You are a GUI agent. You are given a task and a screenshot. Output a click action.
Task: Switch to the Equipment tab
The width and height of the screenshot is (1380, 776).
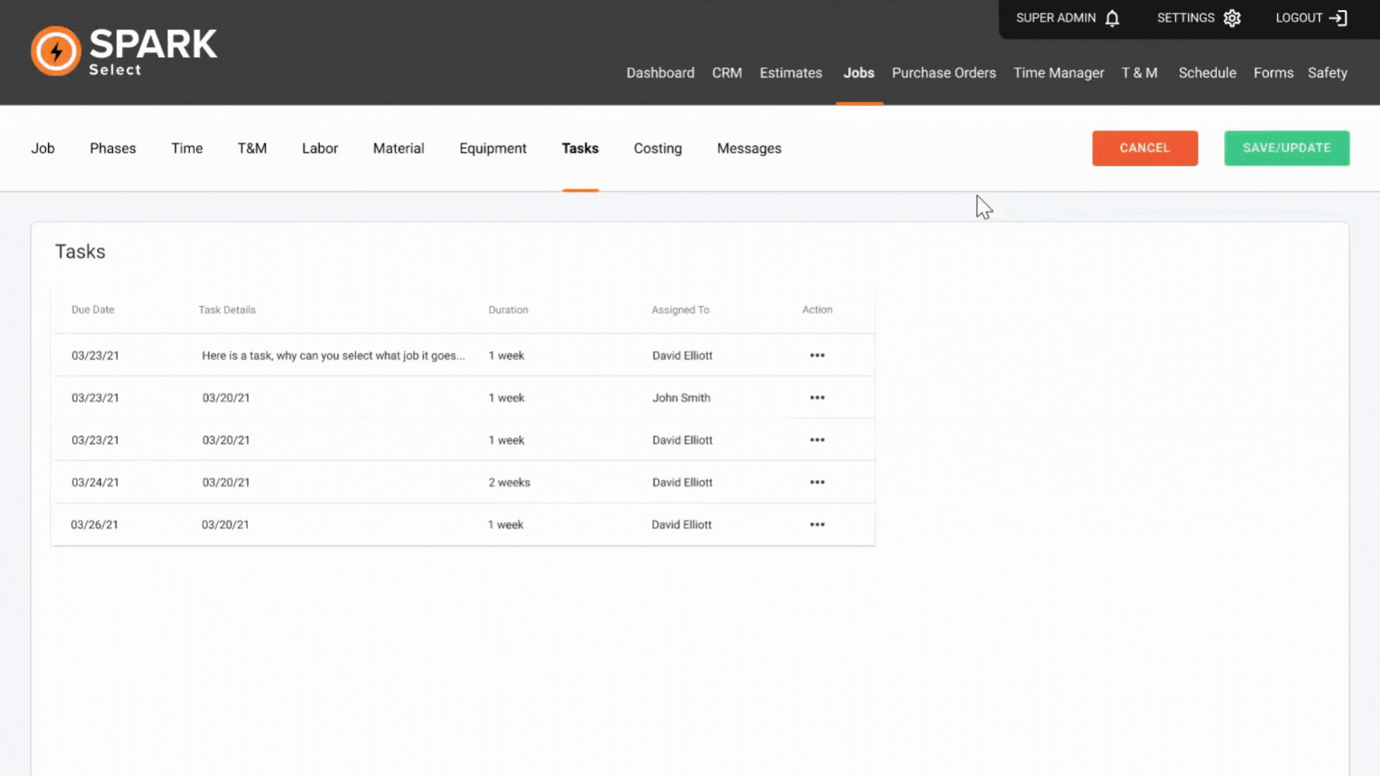492,148
